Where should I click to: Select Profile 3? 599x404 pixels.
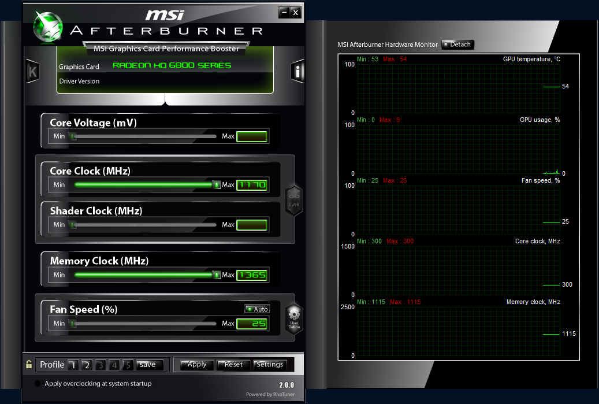pos(101,365)
